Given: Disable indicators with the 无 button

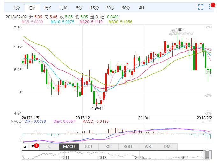Looking at the screenshot, I should [x=49, y=147].
